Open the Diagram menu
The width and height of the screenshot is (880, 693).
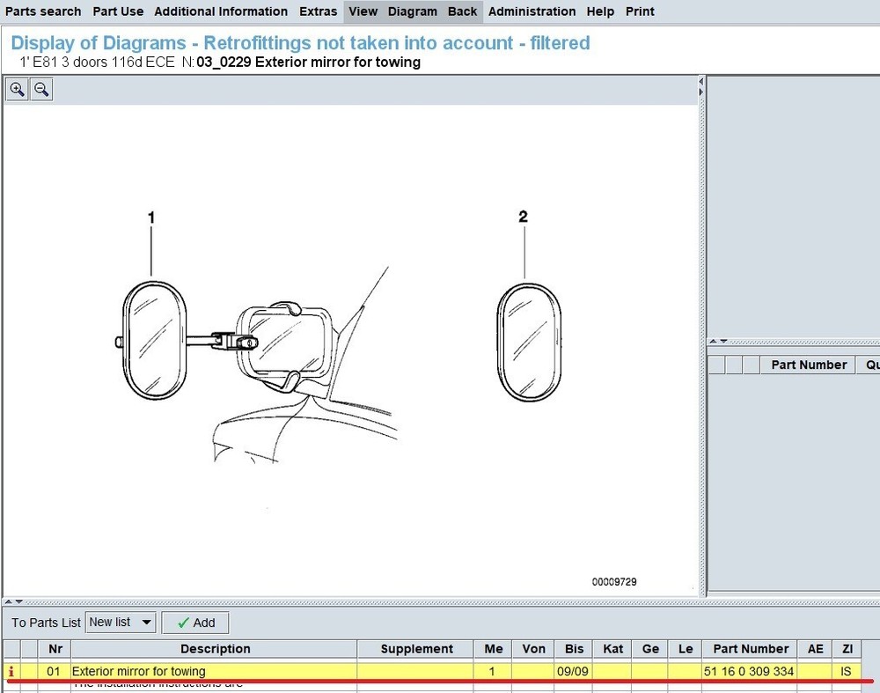pyautogui.click(x=412, y=11)
